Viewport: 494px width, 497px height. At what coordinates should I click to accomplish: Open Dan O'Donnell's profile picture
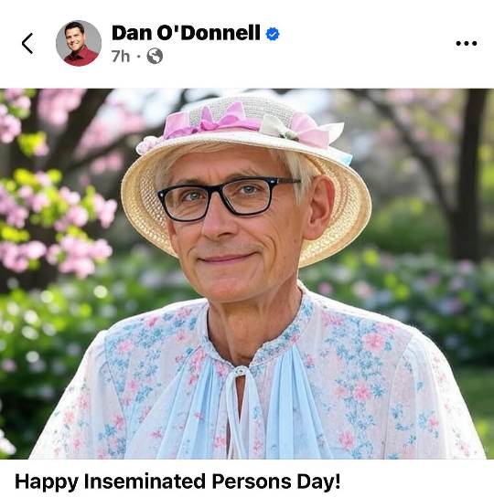click(x=79, y=43)
